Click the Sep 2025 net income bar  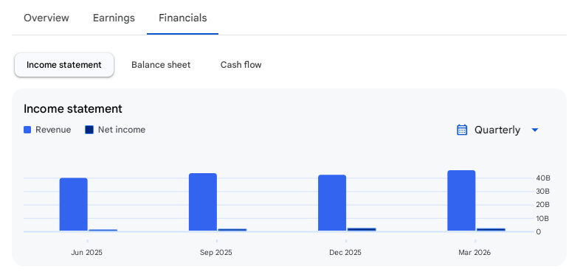[x=232, y=230]
